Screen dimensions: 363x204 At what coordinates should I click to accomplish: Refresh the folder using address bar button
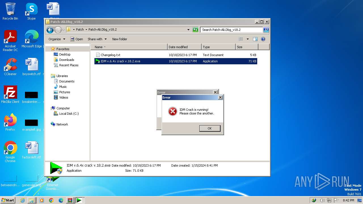click(x=195, y=29)
